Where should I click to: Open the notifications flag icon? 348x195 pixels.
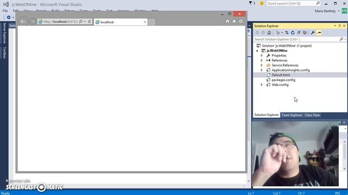click(x=251, y=3)
